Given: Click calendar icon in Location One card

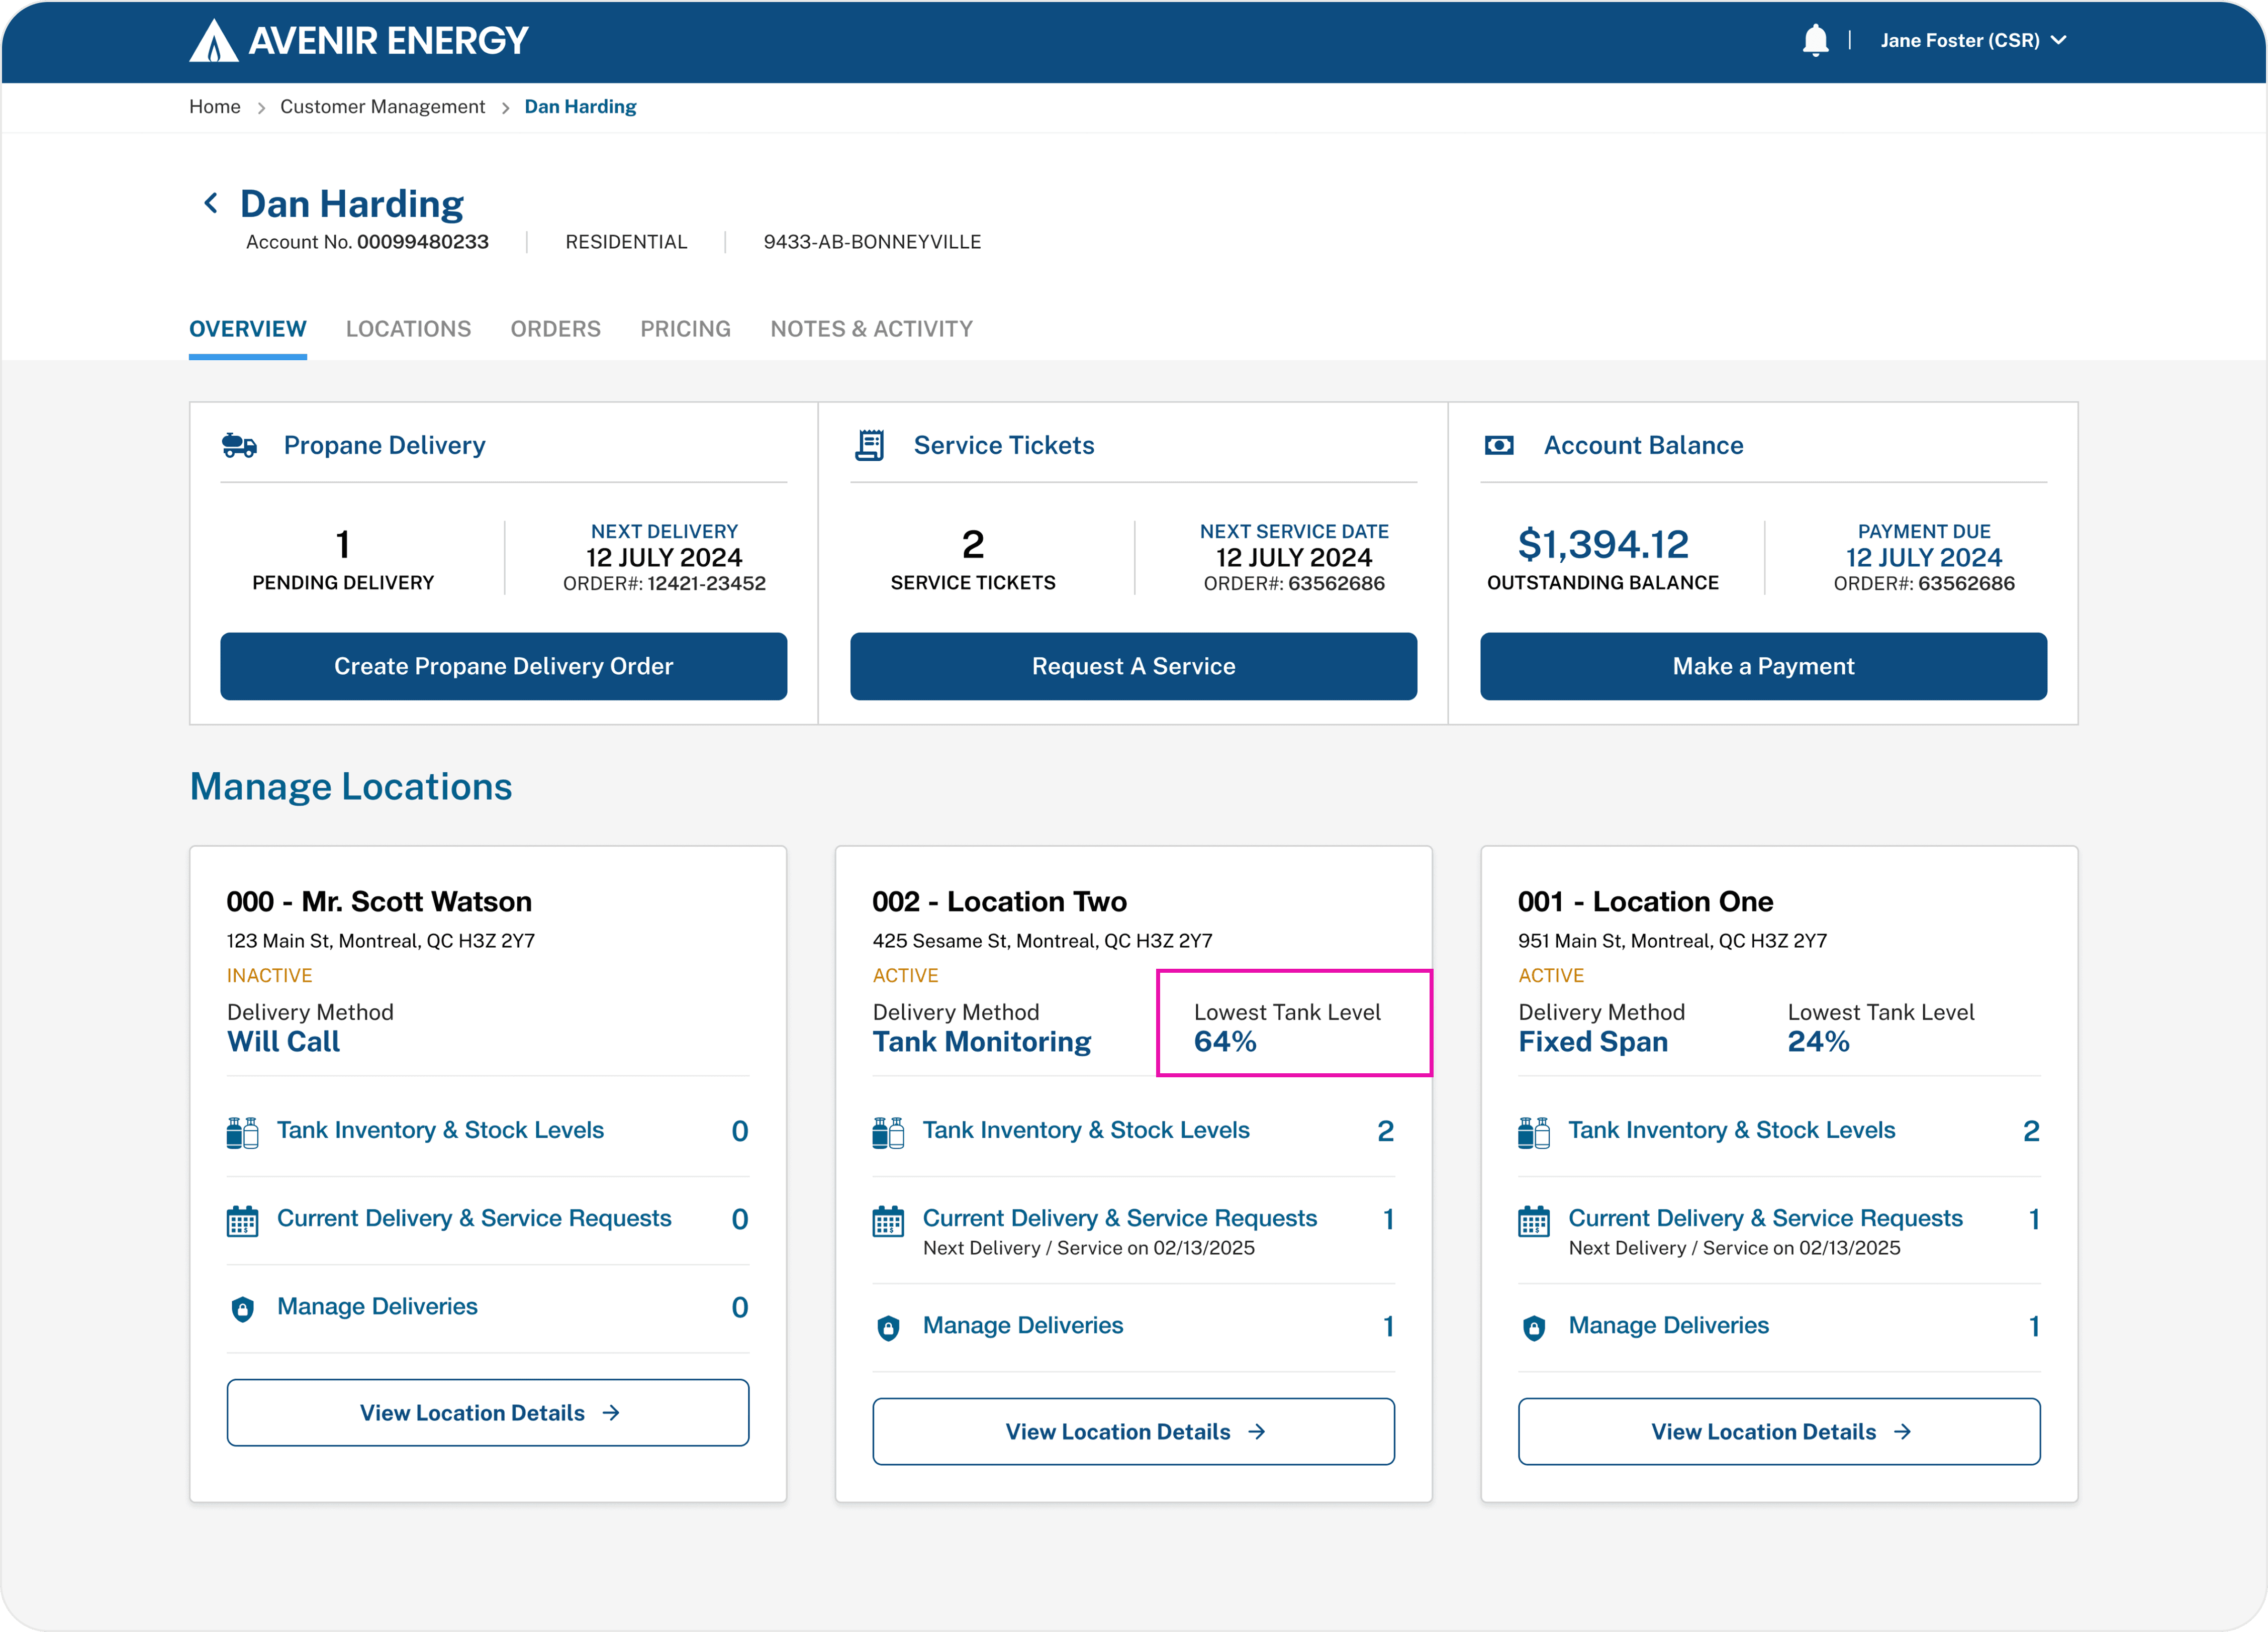Looking at the screenshot, I should pos(1533,1220).
